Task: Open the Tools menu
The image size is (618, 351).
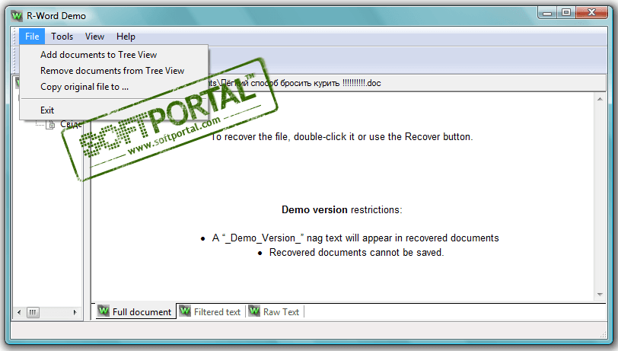Action: coord(62,37)
